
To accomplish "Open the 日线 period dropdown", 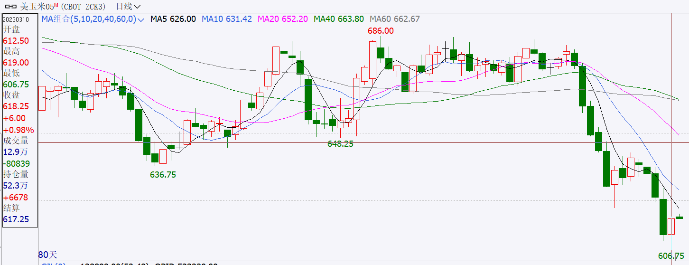I will point(128,7).
